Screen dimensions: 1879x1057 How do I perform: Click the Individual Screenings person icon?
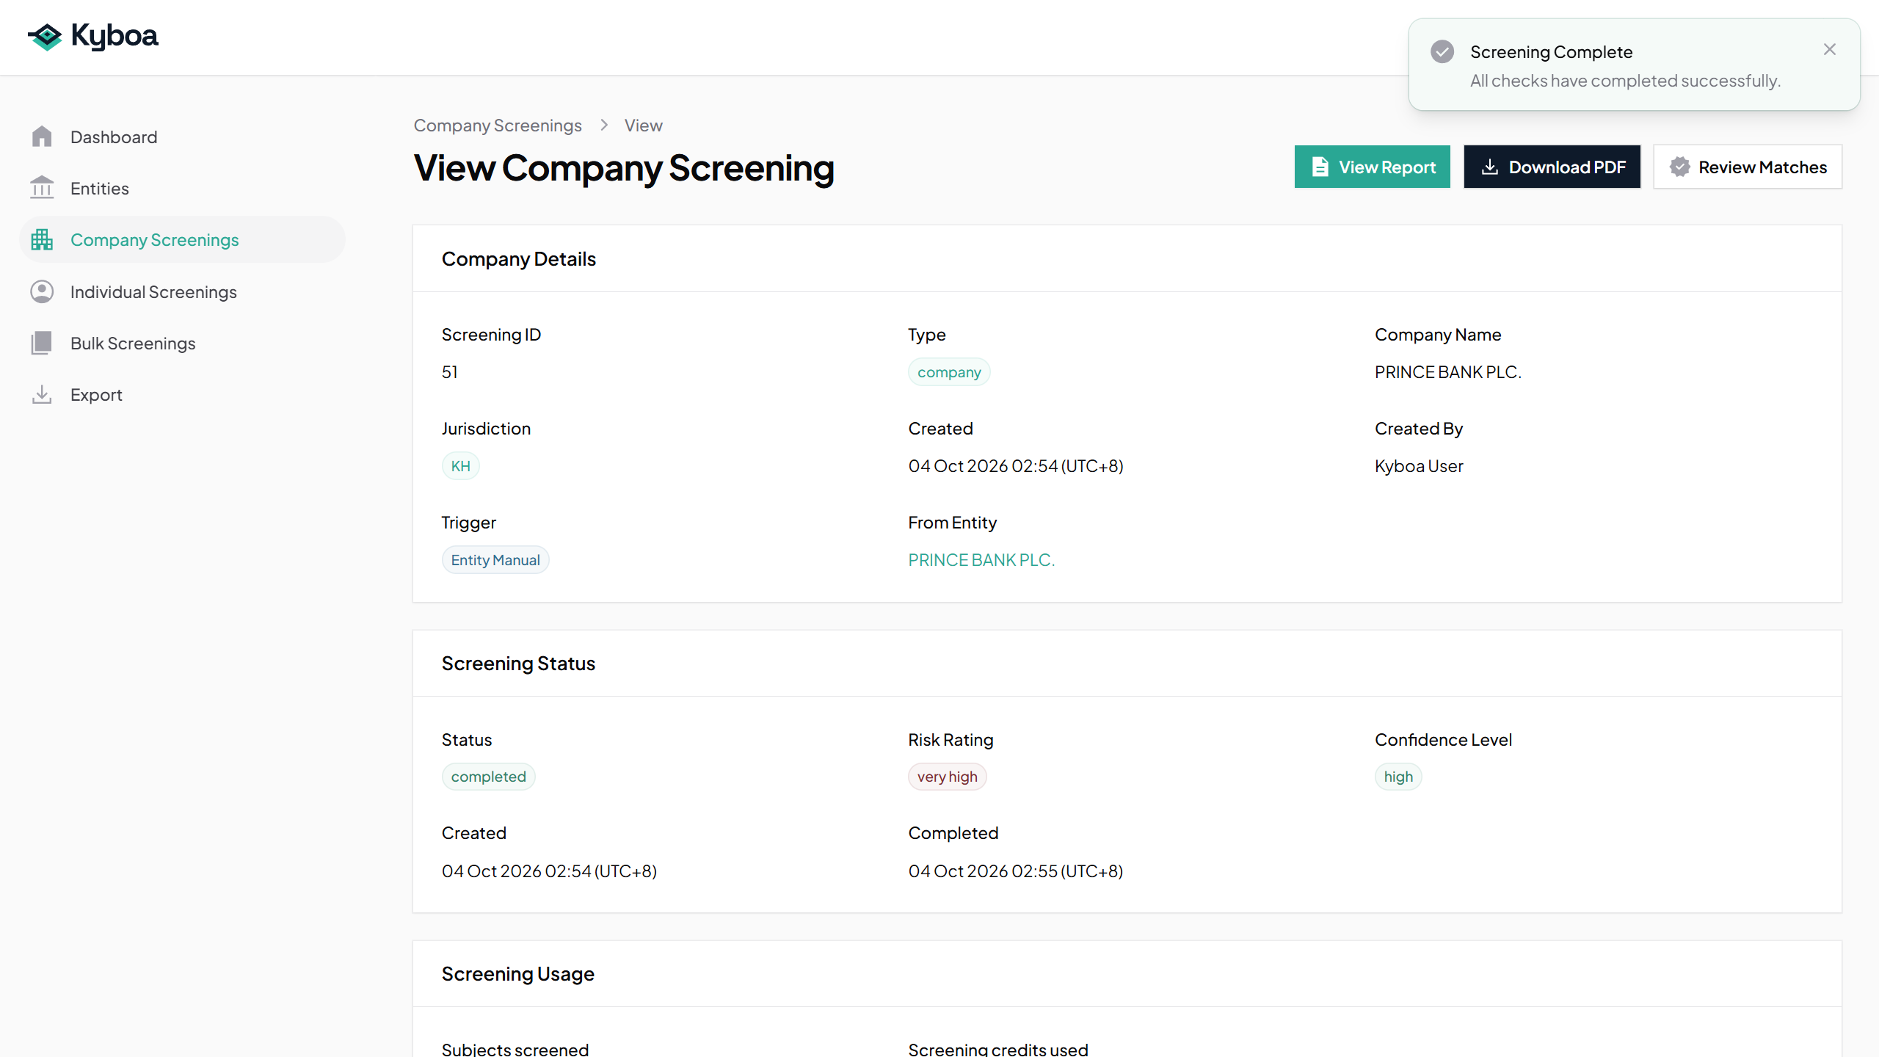point(42,291)
